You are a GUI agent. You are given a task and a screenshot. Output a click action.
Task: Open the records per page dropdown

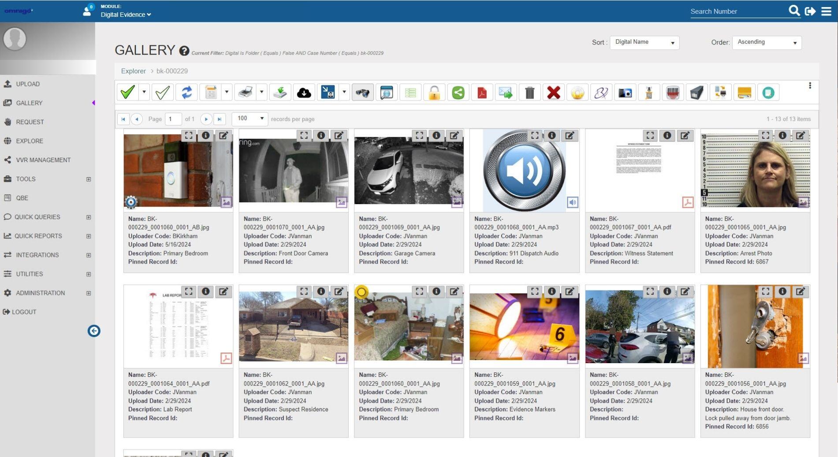[x=250, y=119]
